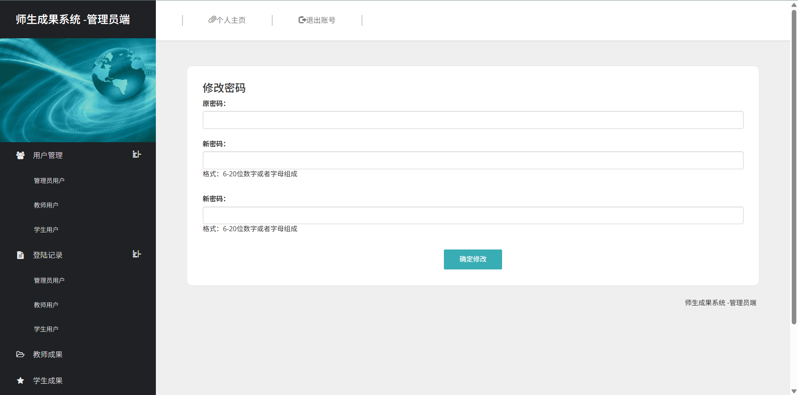
Task: Click the star icon beside 学生成果
Action: click(20, 380)
